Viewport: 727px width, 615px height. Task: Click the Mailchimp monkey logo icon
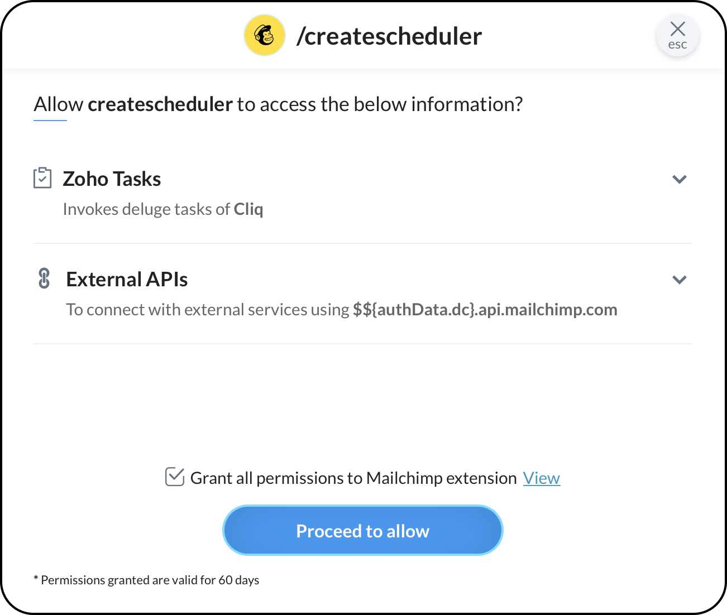(265, 36)
